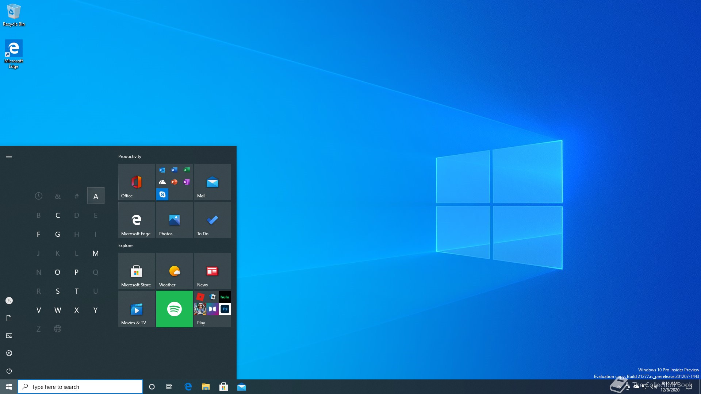The height and width of the screenshot is (394, 701).
Task: Jump to recently added clock icon
Action: [x=38, y=196]
